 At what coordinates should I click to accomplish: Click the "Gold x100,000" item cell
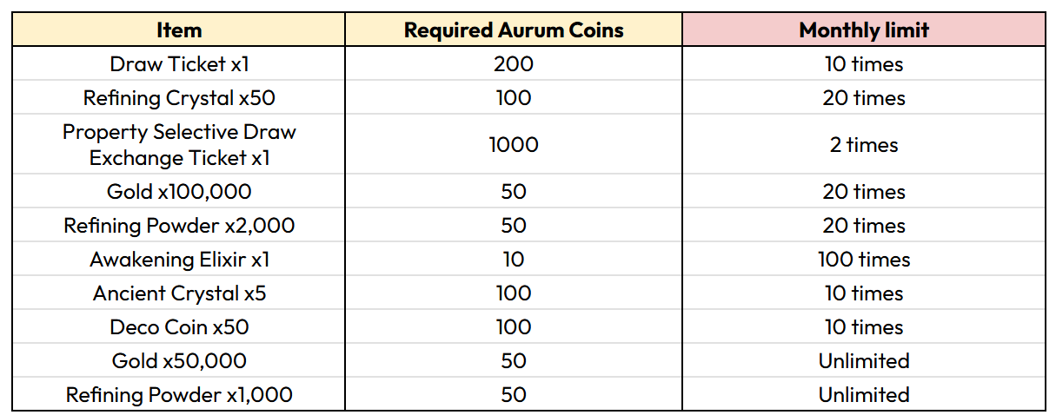pos(179,192)
